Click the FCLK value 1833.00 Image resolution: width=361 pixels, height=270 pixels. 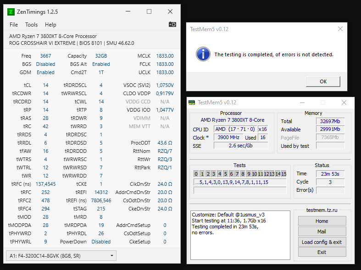[x=165, y=64]
